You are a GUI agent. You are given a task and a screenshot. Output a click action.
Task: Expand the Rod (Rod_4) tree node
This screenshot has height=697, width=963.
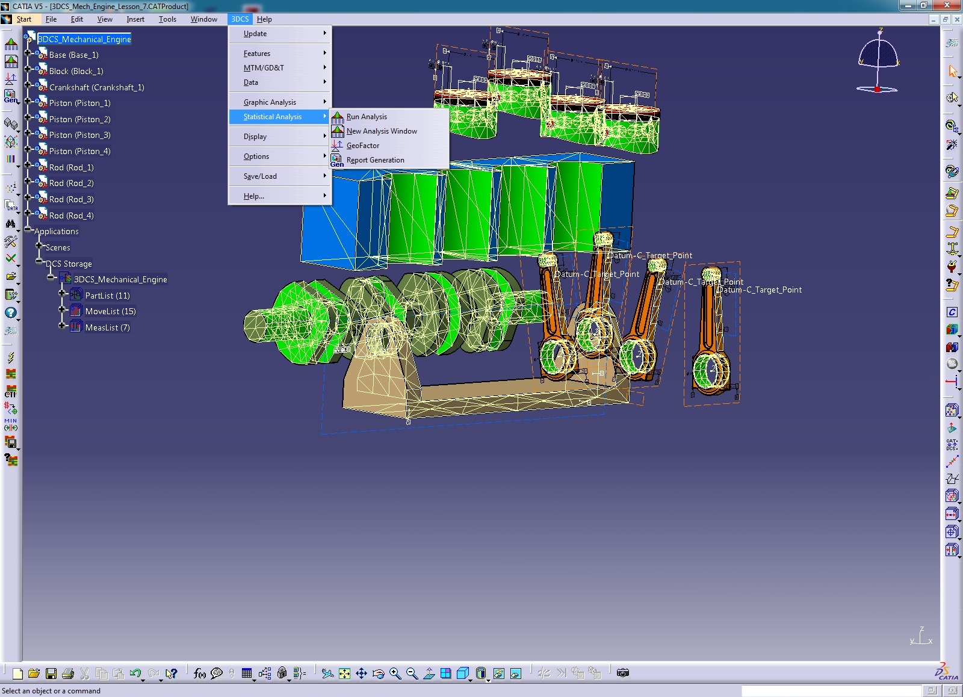(28, 214)
